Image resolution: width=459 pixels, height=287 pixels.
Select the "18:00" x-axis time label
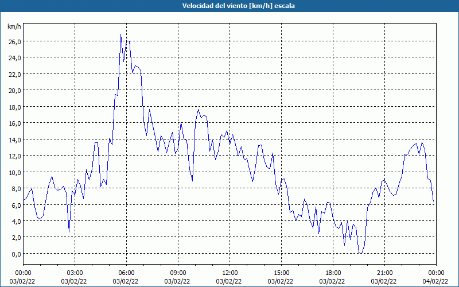pos(333,273)
